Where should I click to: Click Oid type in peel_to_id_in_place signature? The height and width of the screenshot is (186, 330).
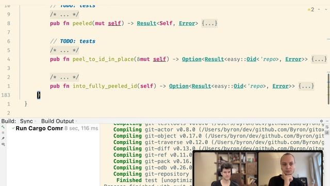251,59
